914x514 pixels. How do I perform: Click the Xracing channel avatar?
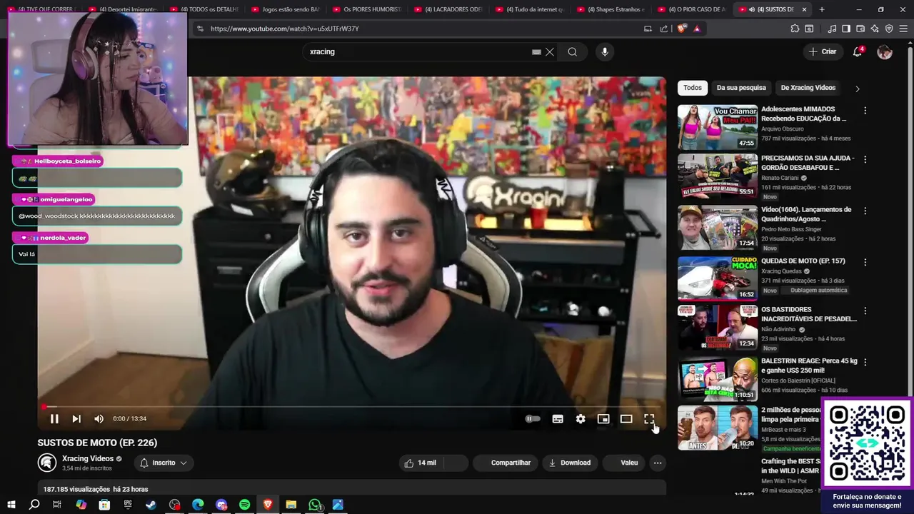coord(47,463)
